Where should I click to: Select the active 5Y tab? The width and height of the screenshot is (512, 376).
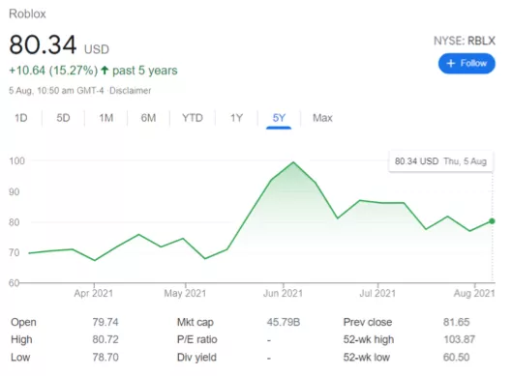tap(279, 118)
